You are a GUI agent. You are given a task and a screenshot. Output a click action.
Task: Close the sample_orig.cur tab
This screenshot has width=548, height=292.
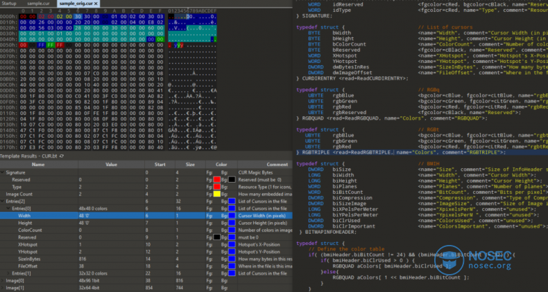pos(96,3)
